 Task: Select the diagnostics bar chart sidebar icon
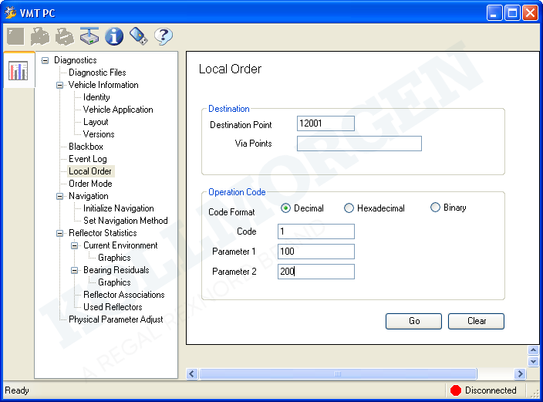(x=18, y=71)
